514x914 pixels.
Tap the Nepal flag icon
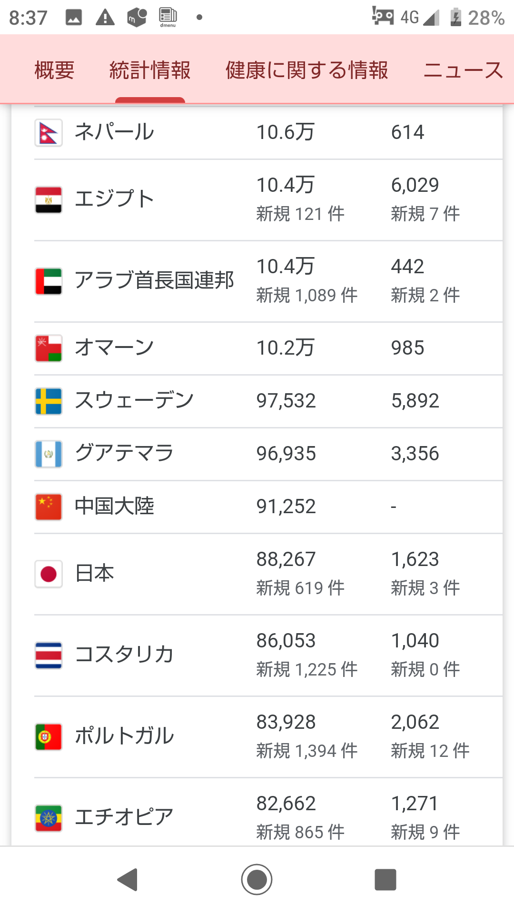pos(49,132)
